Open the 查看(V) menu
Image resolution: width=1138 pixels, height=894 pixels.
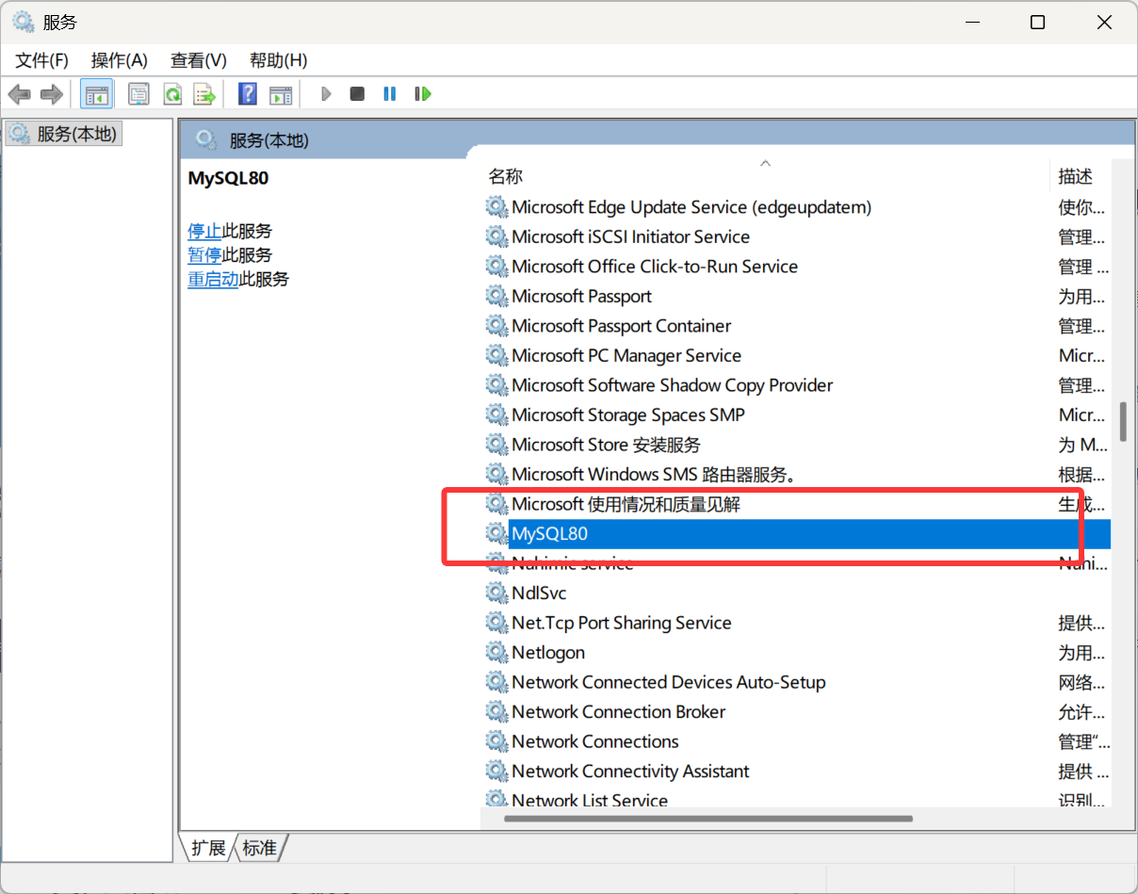click(198, 60)
